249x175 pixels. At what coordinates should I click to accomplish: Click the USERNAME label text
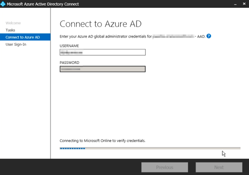69,46
